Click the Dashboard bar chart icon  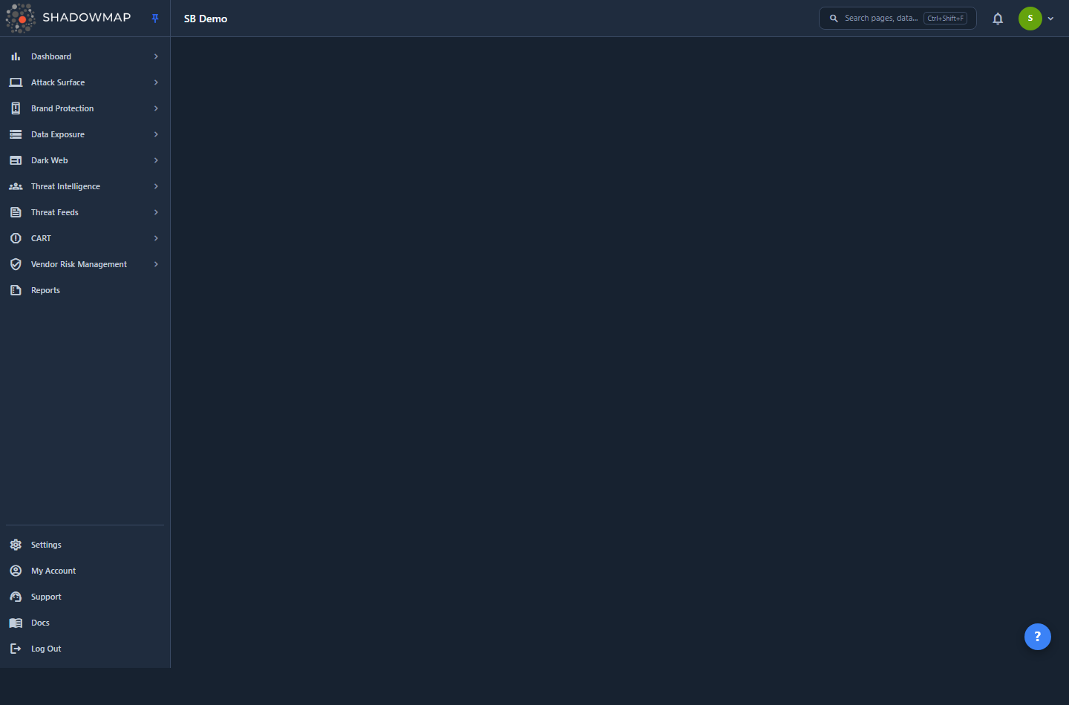point(16,56)
